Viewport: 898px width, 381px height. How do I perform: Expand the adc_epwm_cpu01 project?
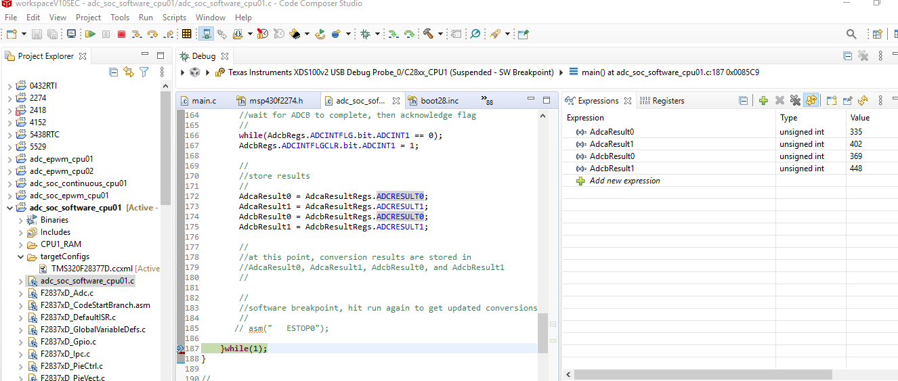click(9, 159)
